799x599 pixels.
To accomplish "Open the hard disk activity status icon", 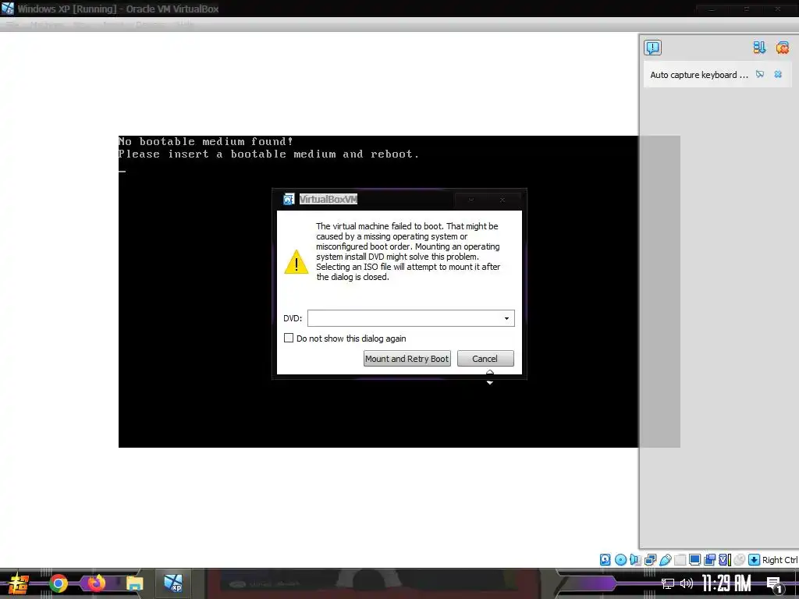I will pyautogui.click(x=605, y=560).
